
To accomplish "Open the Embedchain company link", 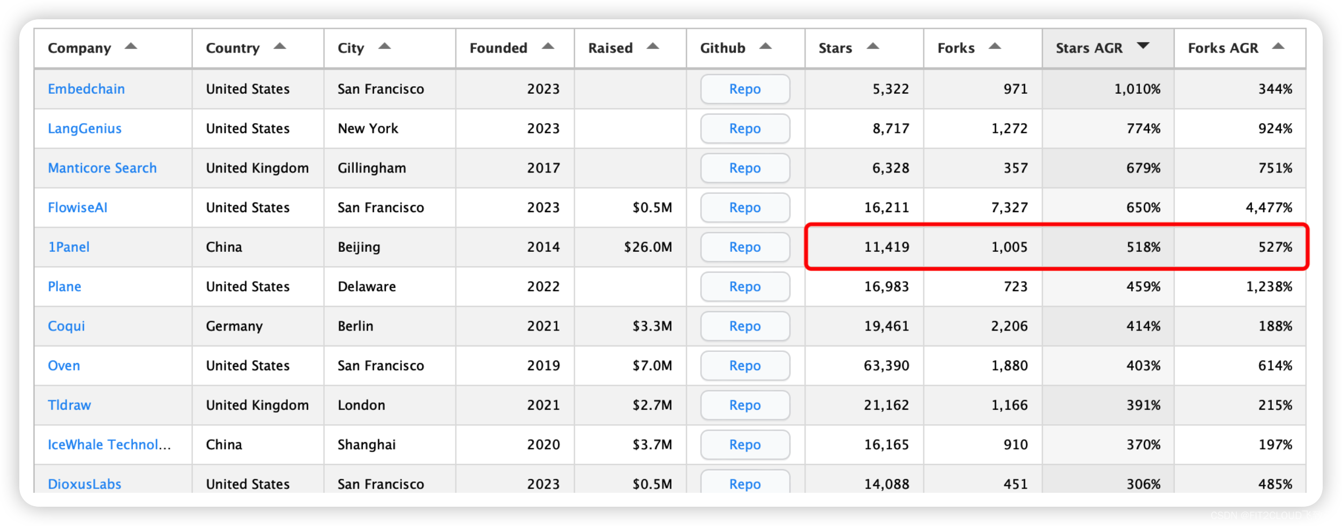I will pos(86,89).
